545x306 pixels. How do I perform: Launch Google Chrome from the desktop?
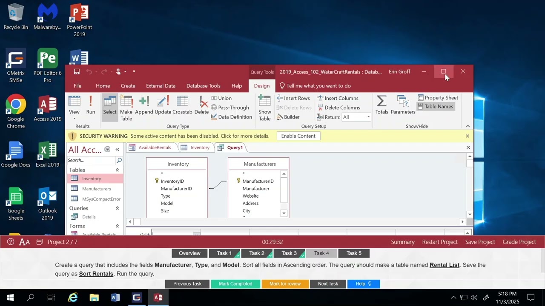(16, 111)
